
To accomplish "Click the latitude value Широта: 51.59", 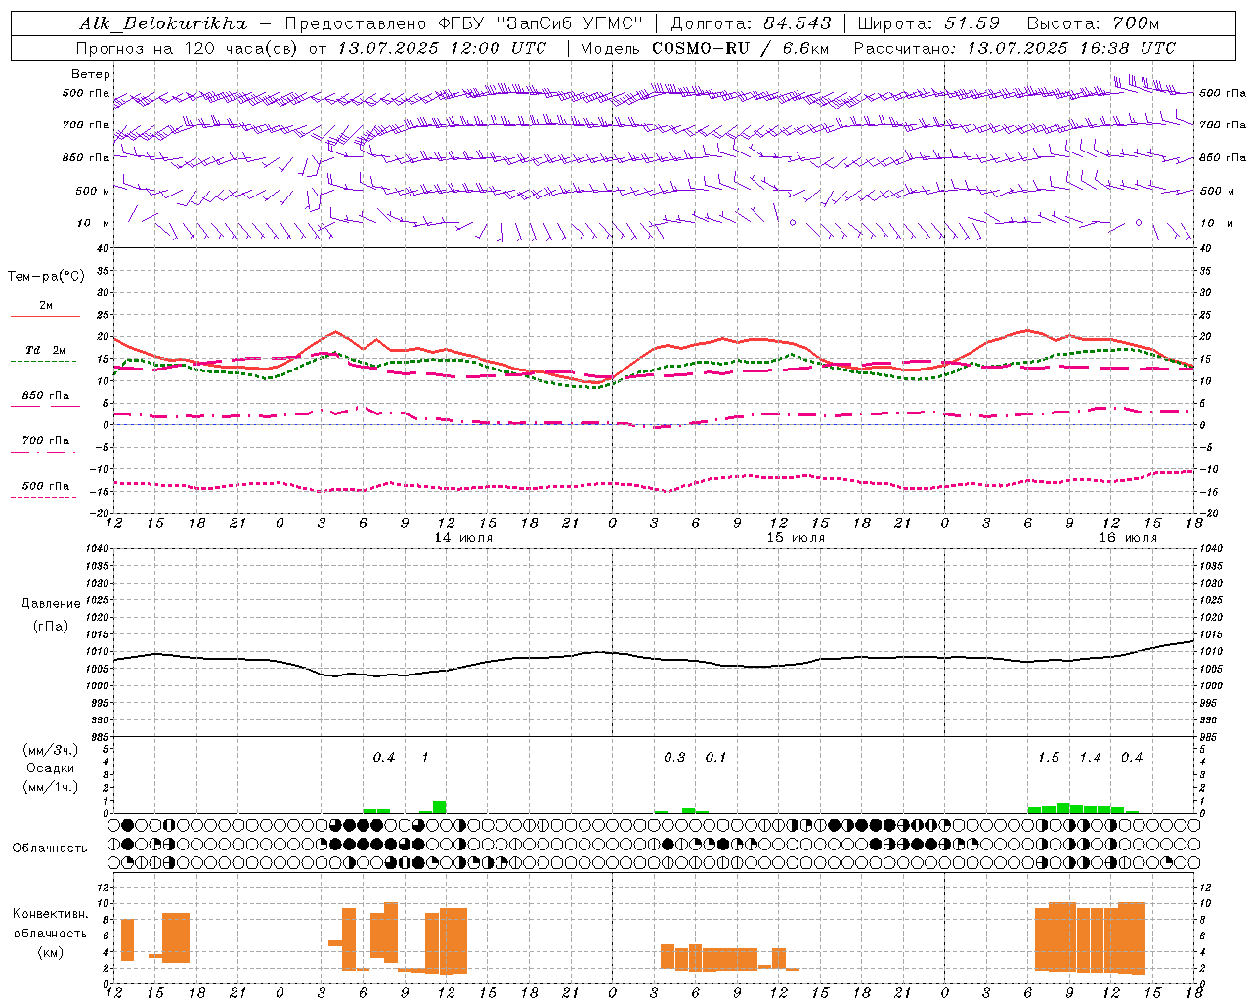I will [x=929, y=23].
